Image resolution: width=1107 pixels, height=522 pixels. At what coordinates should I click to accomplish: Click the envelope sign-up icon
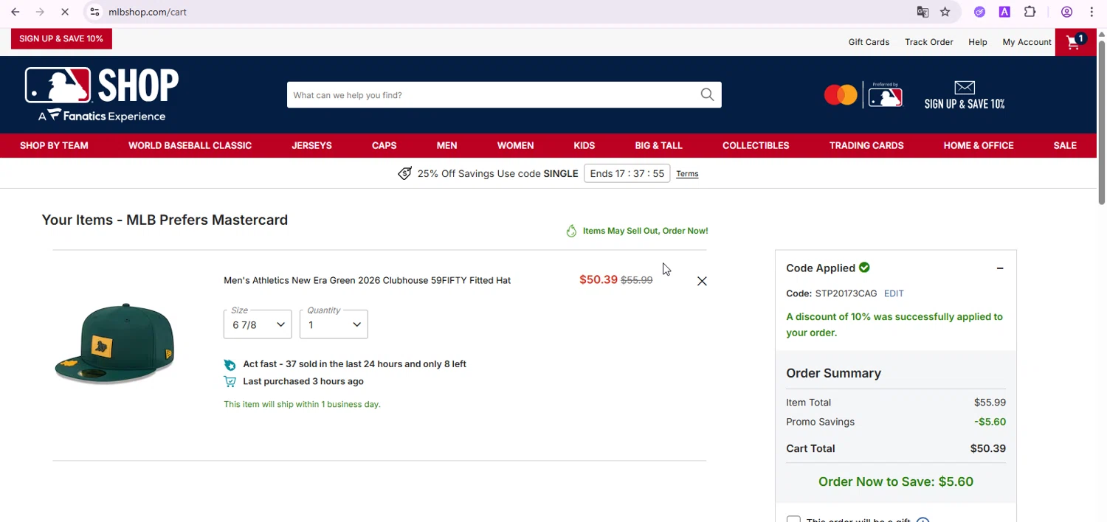(965, 88)
